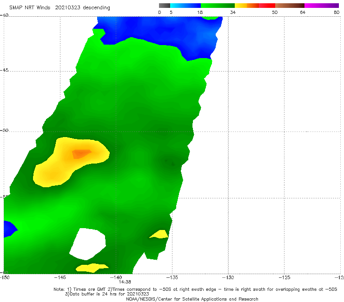
Task: Click the longitude label '-140'
Action: (x=116, y=277)
